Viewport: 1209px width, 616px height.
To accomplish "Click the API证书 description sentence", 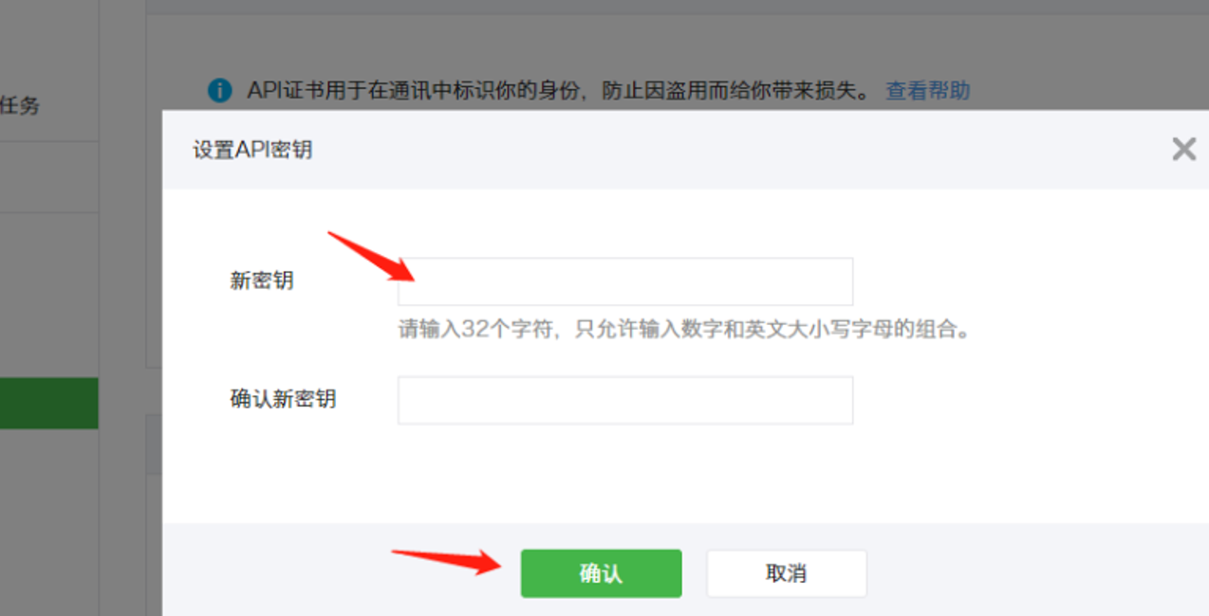I will [558, 91].
